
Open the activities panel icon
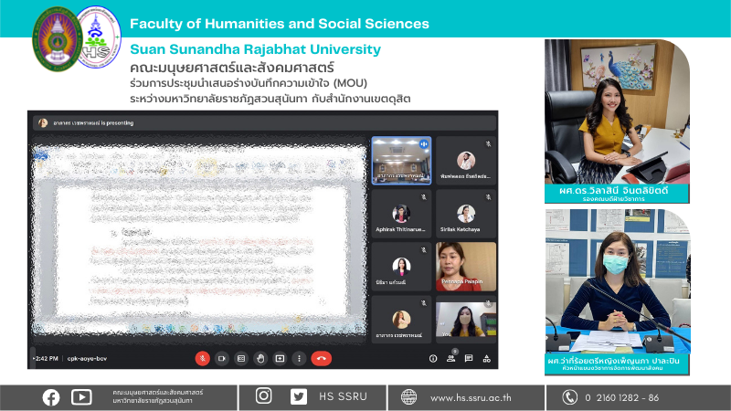pos(485,359)
